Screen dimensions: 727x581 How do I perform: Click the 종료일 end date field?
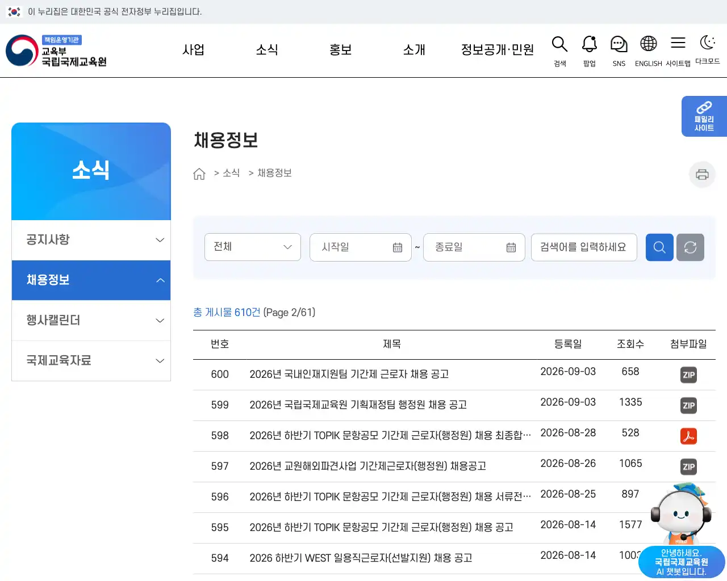click(x=474, y=247)
